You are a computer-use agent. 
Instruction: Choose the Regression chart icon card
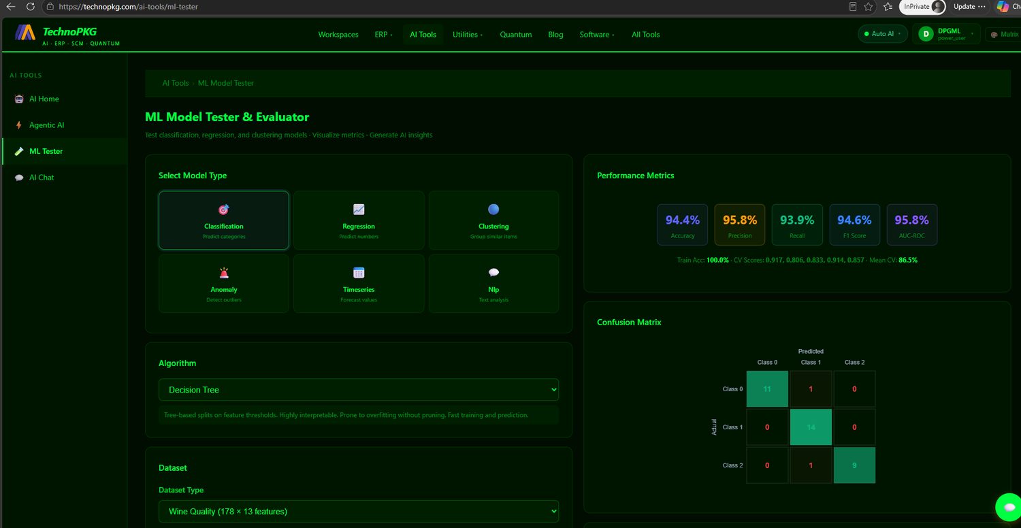pyautogui.click(x=359, y=220)
